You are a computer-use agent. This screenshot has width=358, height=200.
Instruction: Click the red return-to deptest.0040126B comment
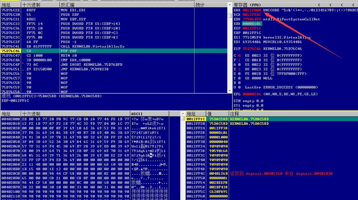281,173
